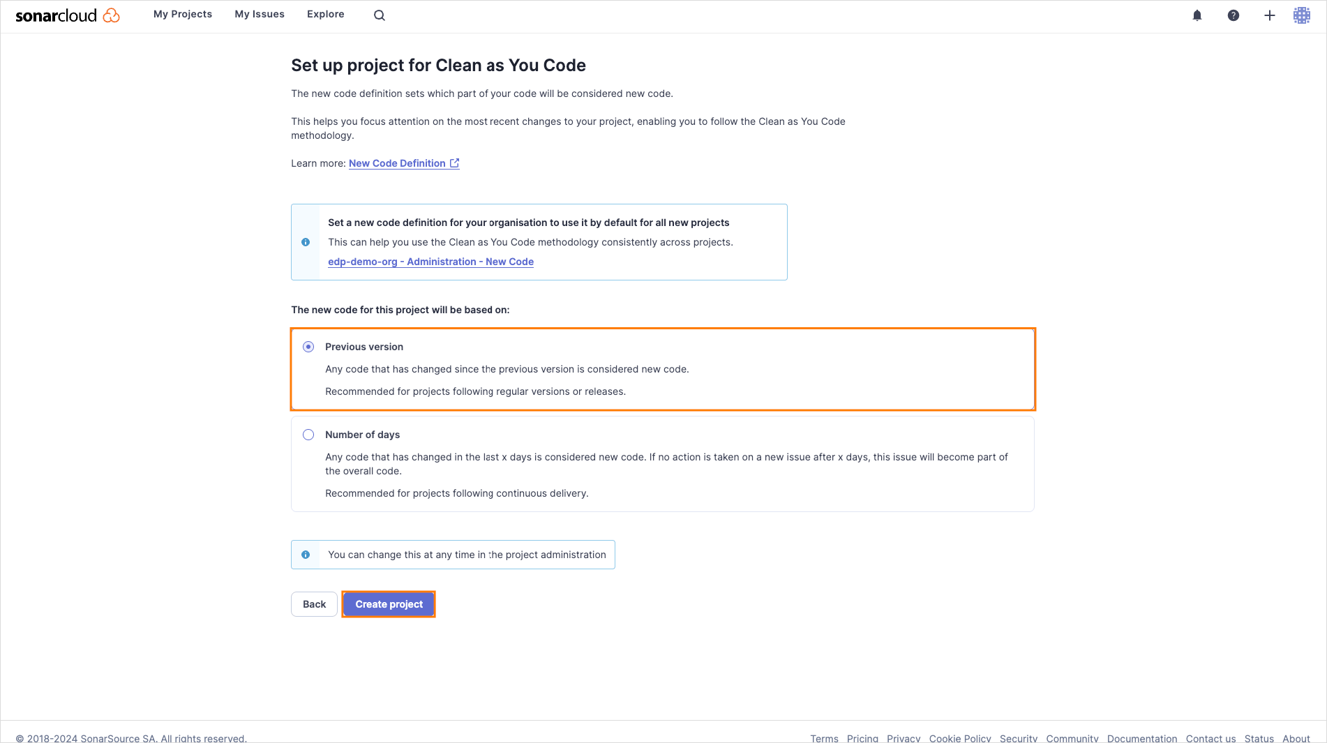Open the New Code Definition link

[397, 163]
